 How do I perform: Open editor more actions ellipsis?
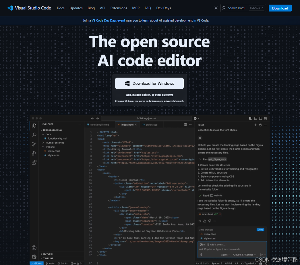(x=190, y=124)
